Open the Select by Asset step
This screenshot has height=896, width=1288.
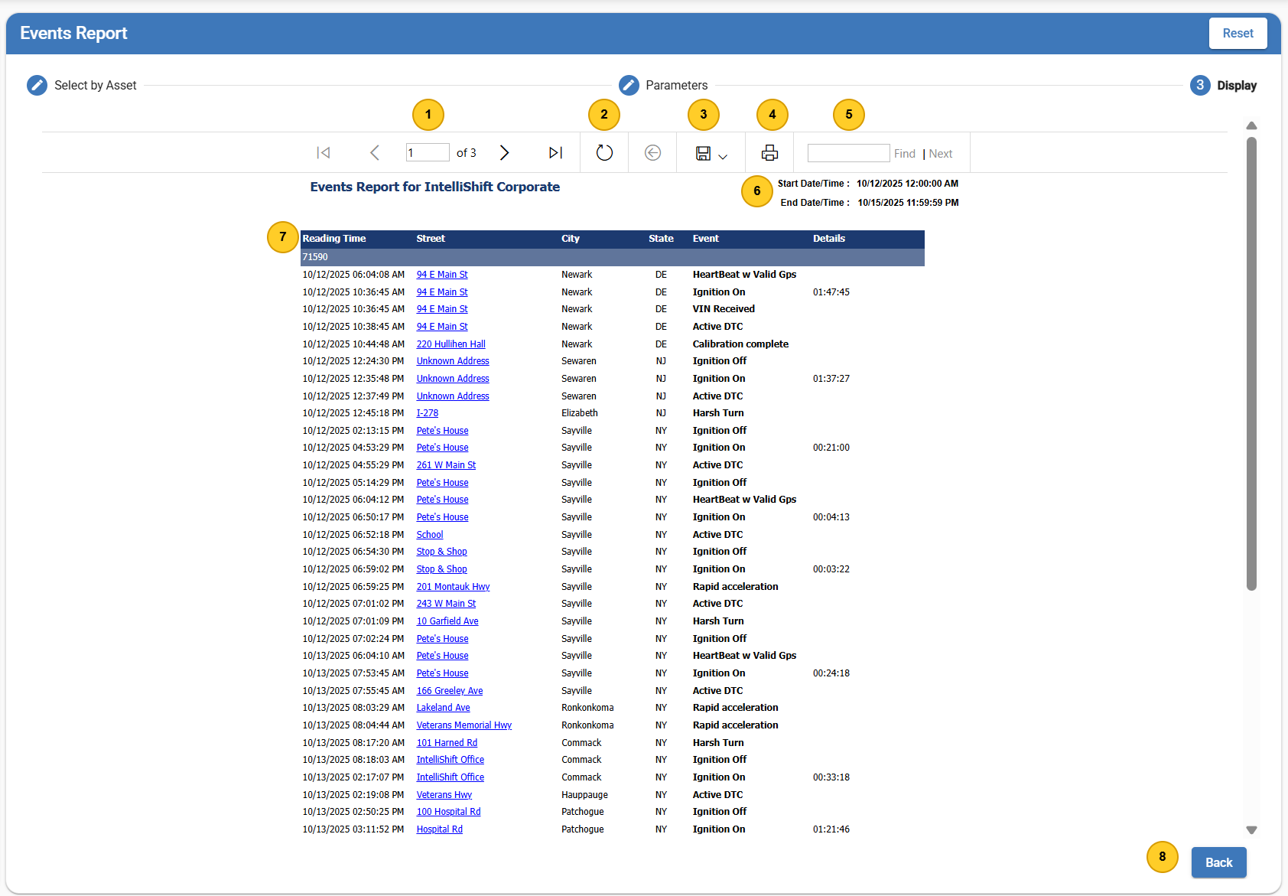point(96,85)
